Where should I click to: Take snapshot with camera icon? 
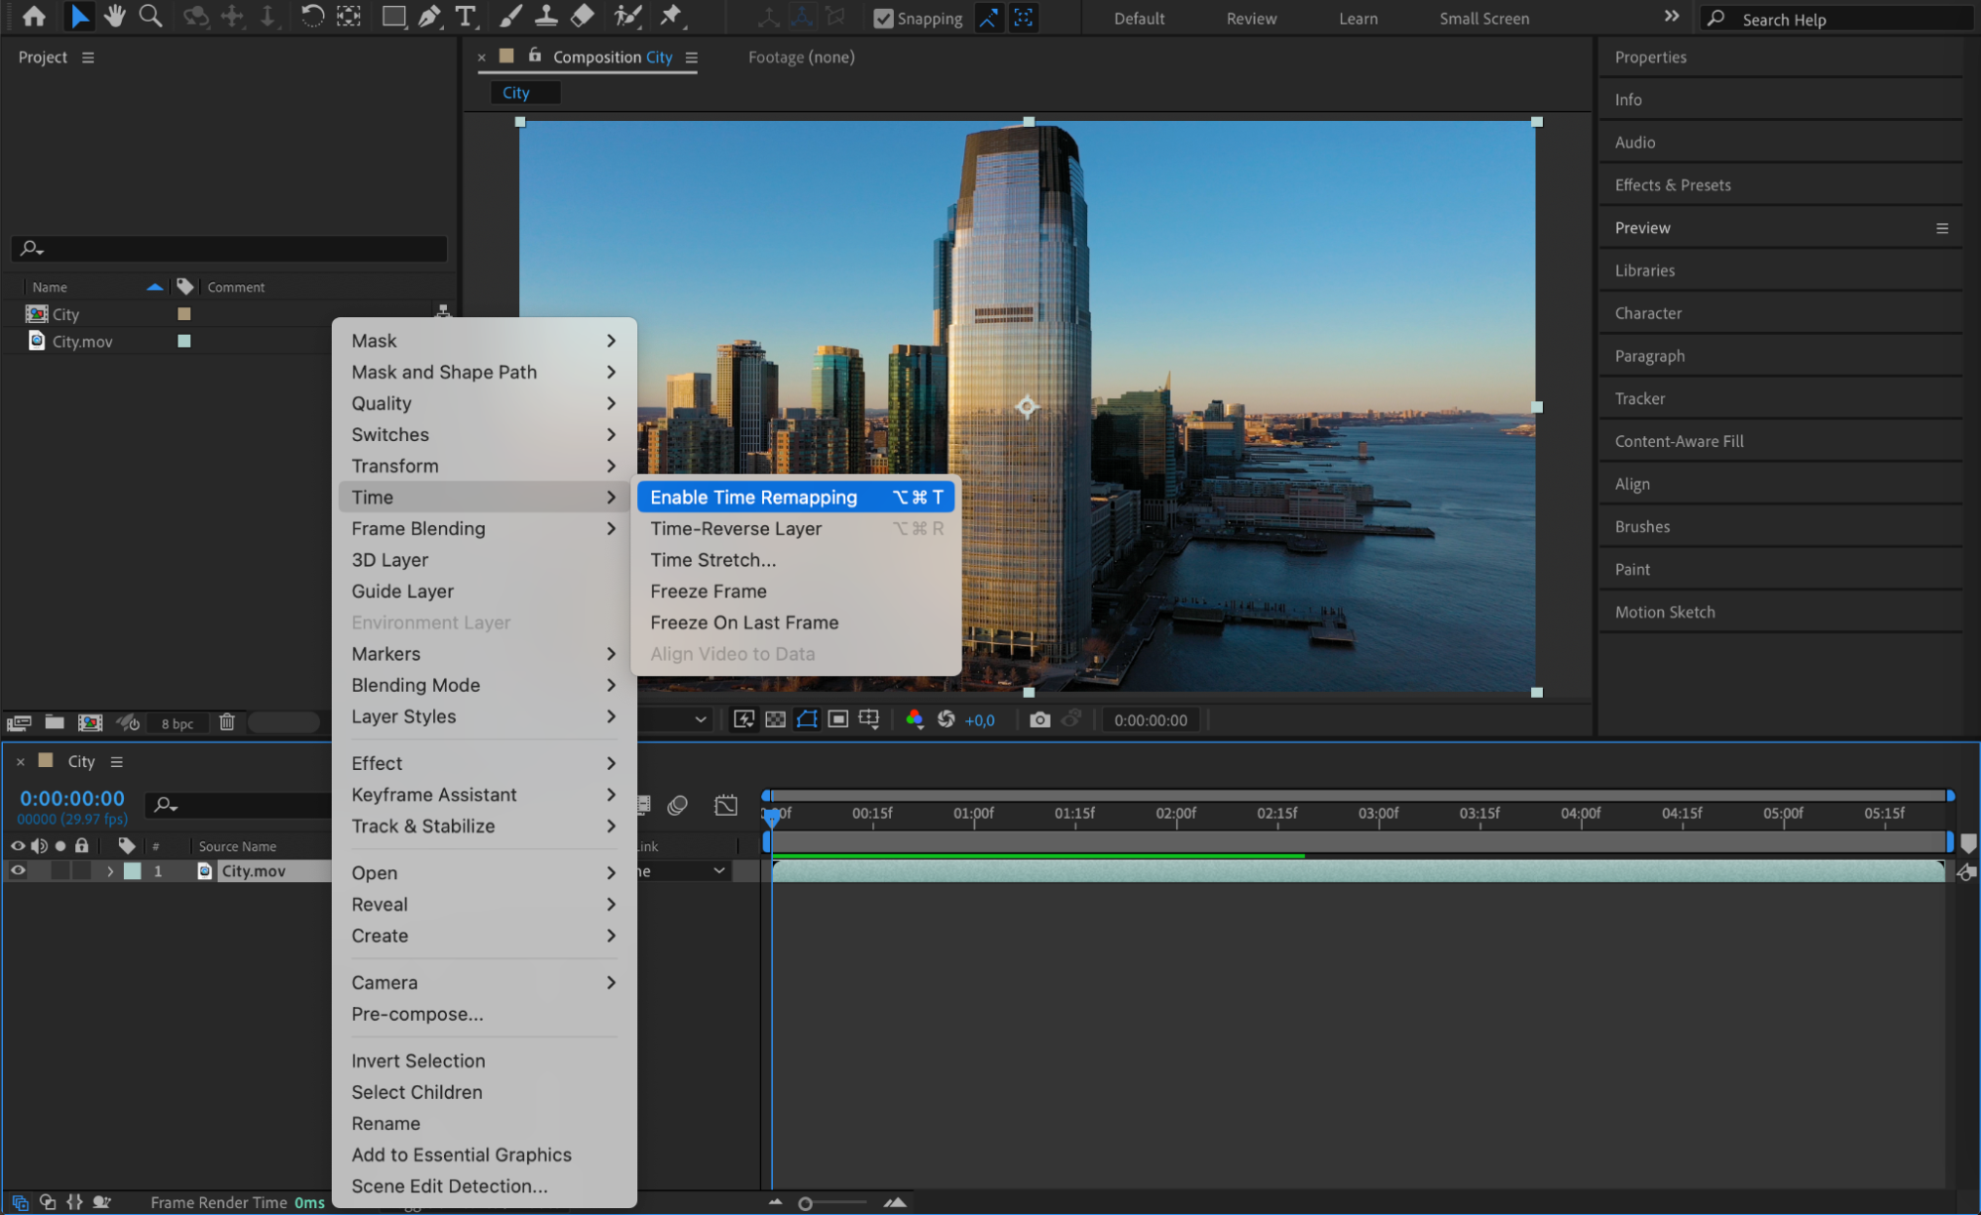(x=1040, y=719)
